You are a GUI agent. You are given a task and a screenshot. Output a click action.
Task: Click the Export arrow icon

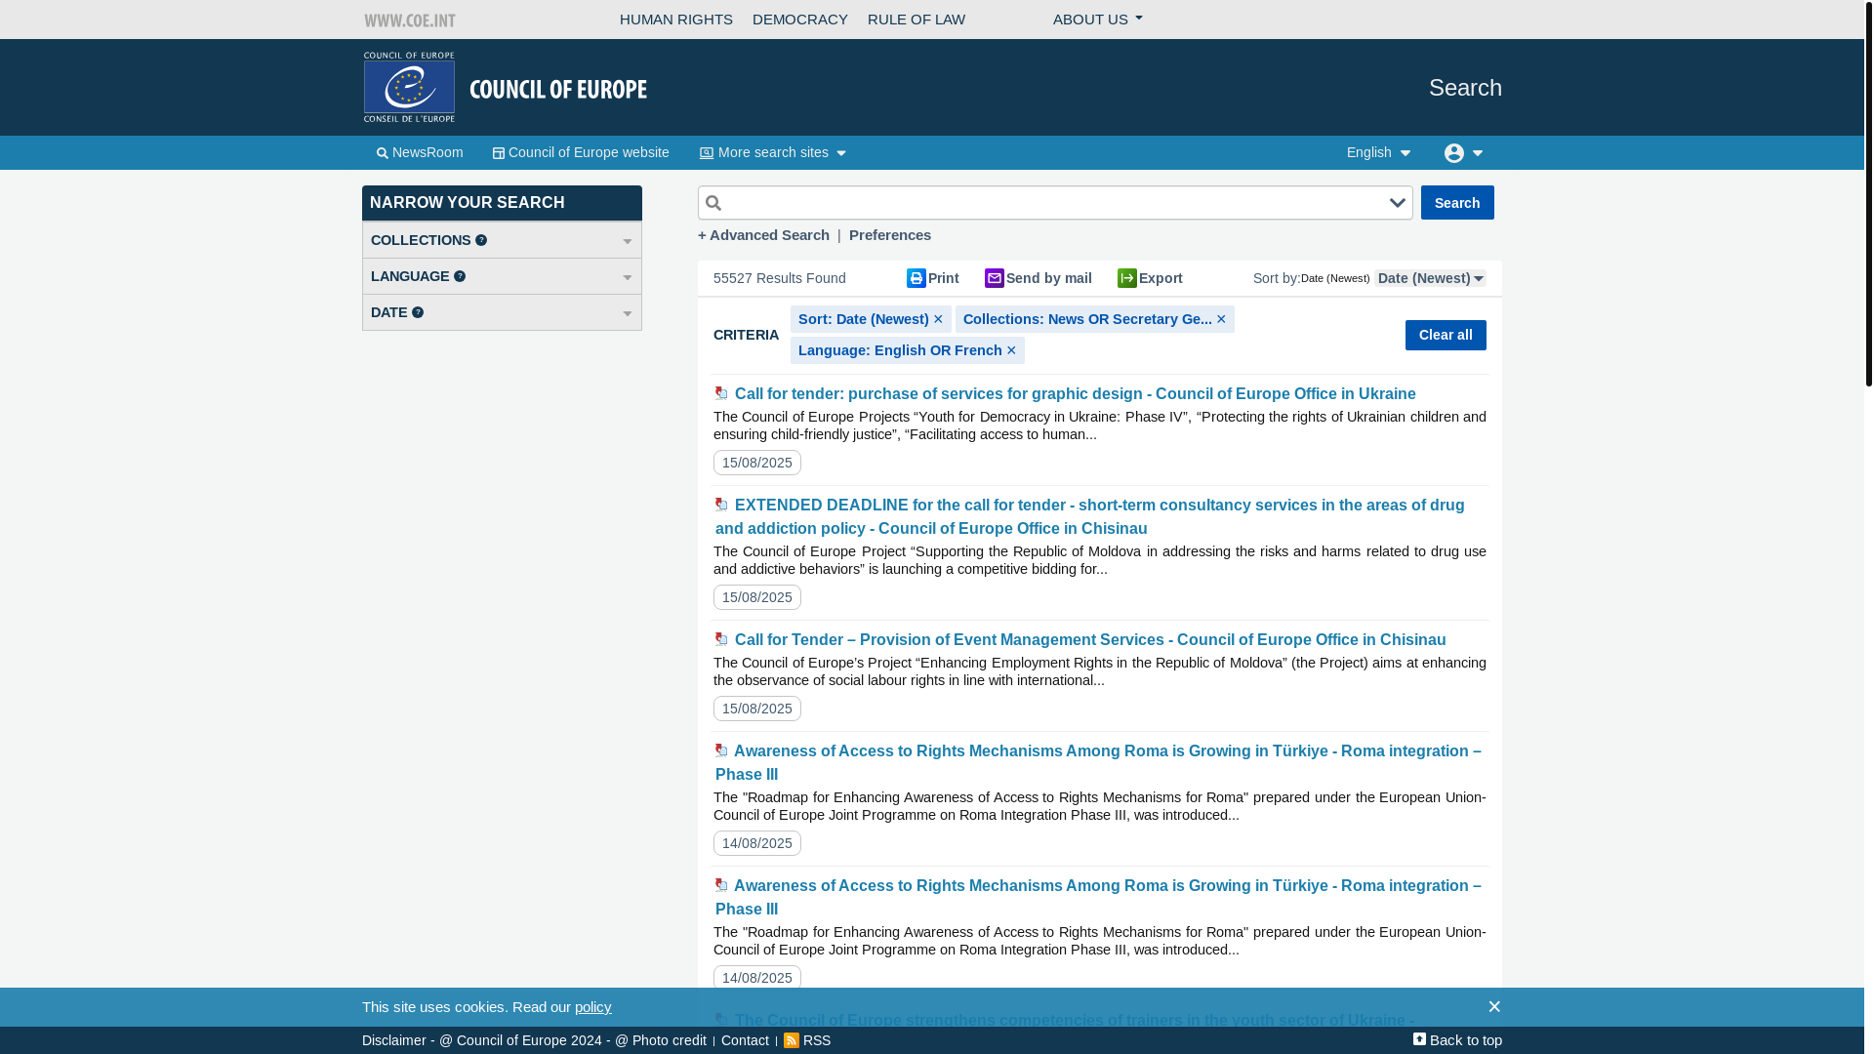click(1126, 278)
